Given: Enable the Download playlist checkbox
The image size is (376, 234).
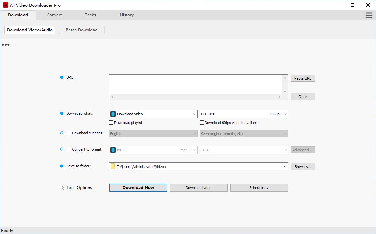Looking at the screenshot, I should [111, 123].
